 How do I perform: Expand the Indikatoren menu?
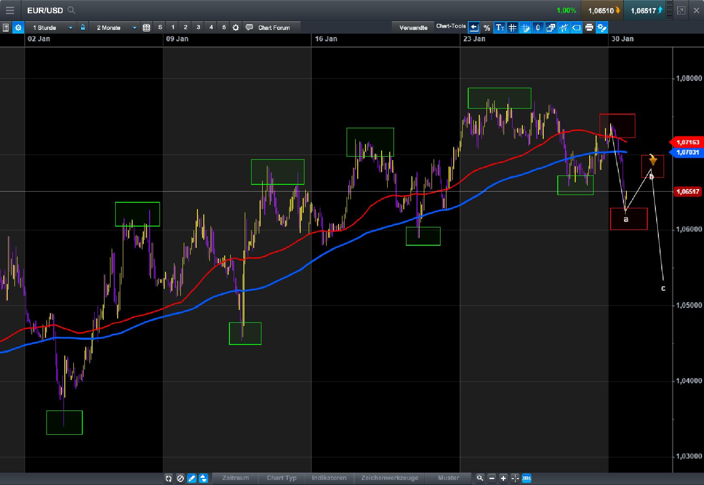tap(329, 478)
